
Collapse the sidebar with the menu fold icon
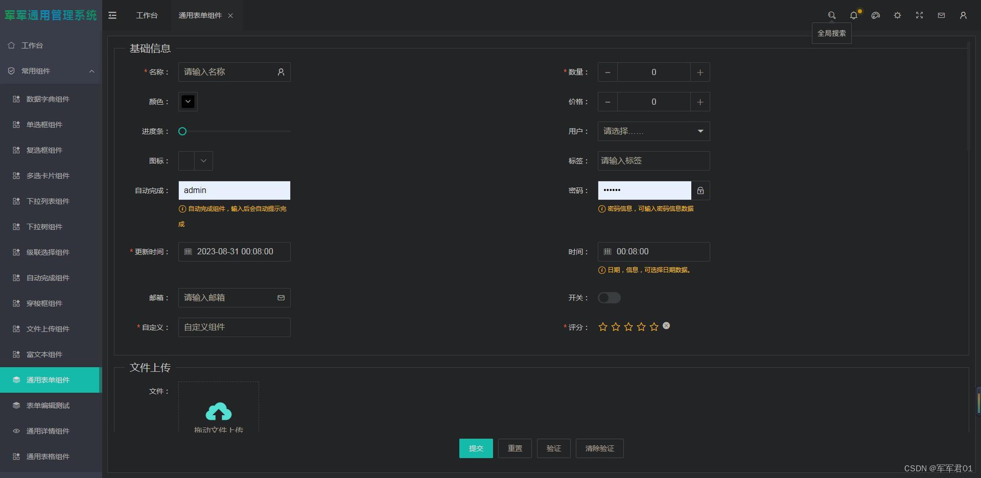[x=112, y=15]
